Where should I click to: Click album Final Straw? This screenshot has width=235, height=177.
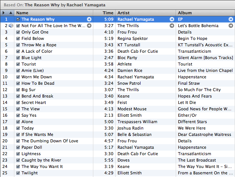[x=189, y=83]
